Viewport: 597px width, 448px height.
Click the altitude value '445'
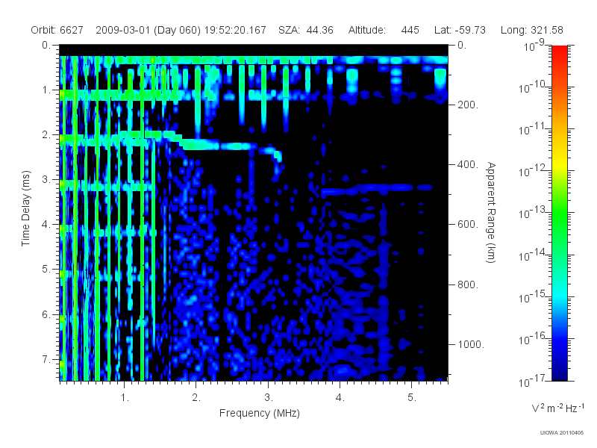point(410,30)
